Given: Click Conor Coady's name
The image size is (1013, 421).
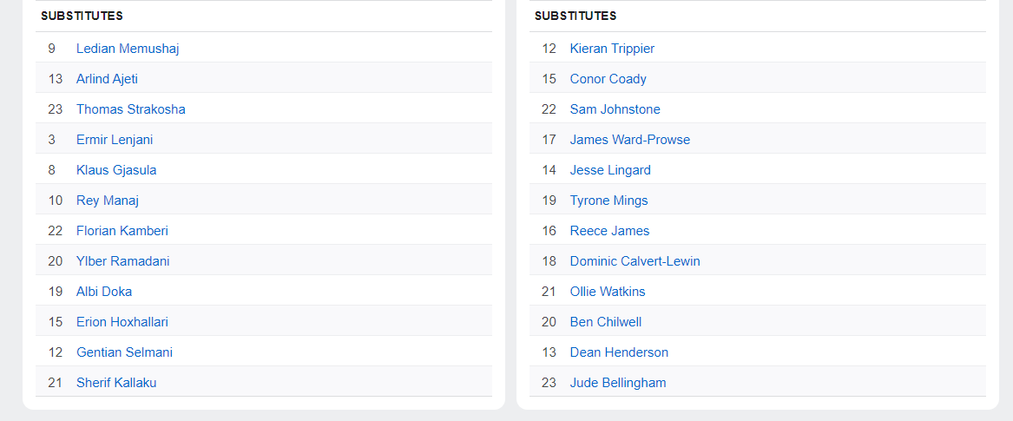Looking at the screenshot, I should coord(608,79).
